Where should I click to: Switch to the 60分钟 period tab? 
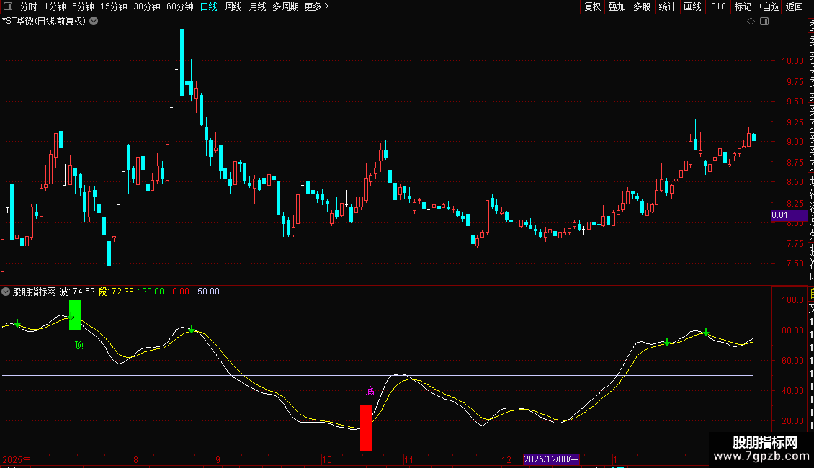tap(179, 7)
